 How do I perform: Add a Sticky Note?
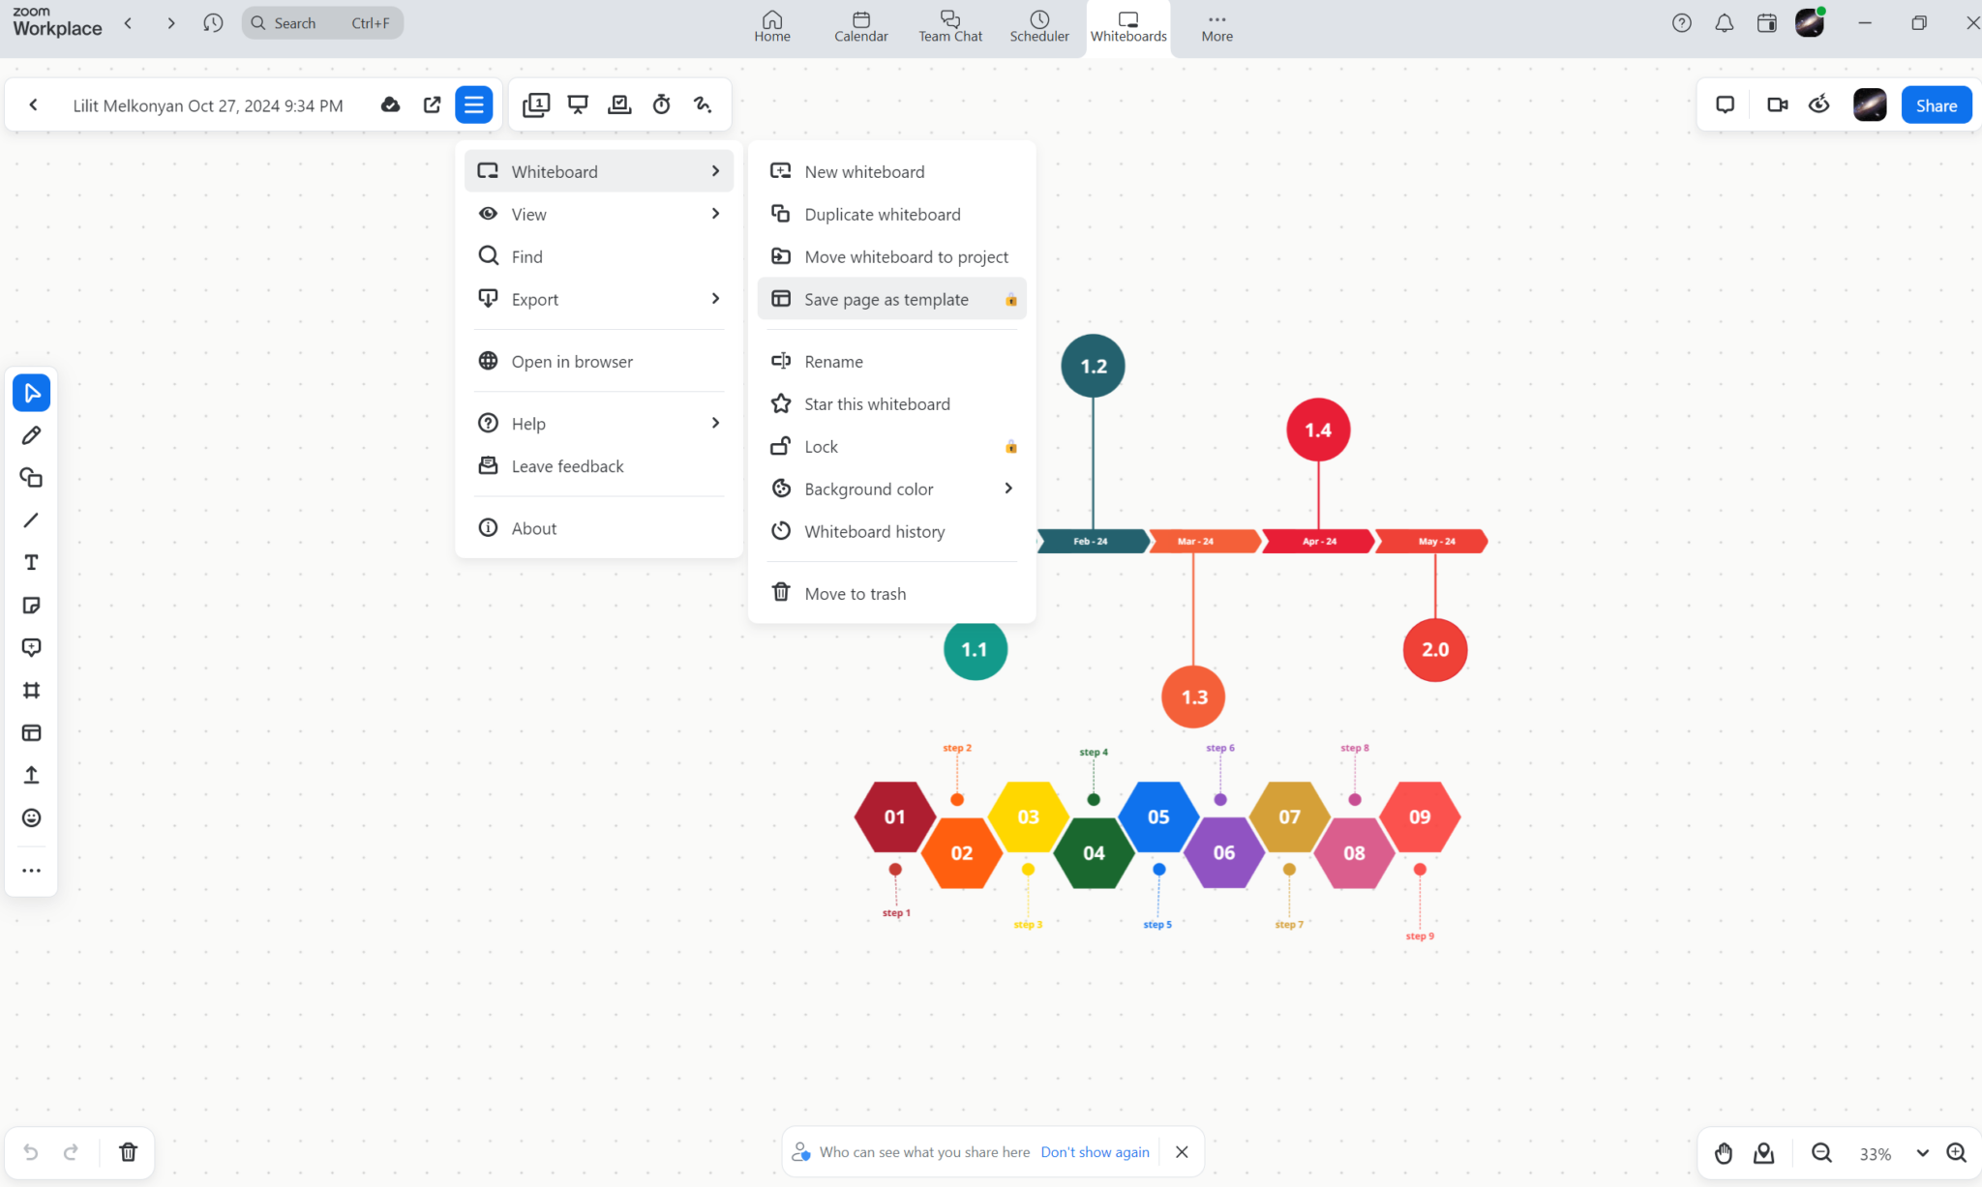point(31,605)
